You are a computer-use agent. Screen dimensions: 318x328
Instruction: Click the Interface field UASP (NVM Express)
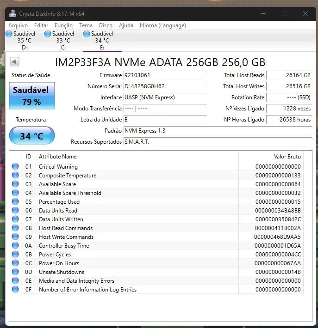(165, 97)
